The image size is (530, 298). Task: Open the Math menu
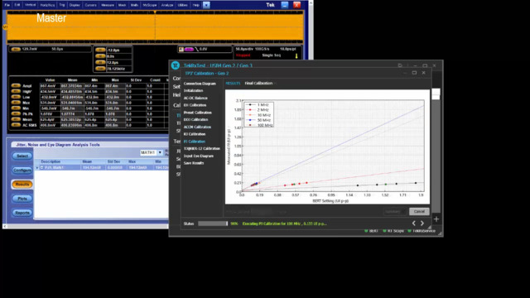[x=134, y=5]
